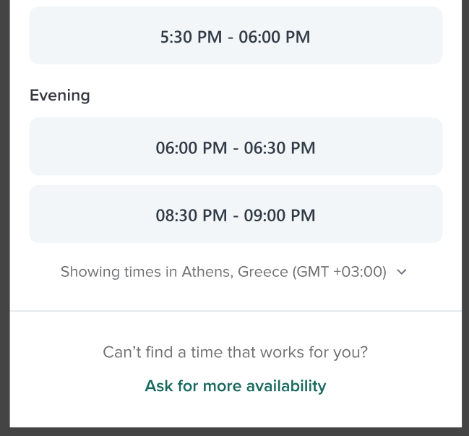Click the chevron beside the Athens timezone
The image size is (469, 436).
pos(403,273)
